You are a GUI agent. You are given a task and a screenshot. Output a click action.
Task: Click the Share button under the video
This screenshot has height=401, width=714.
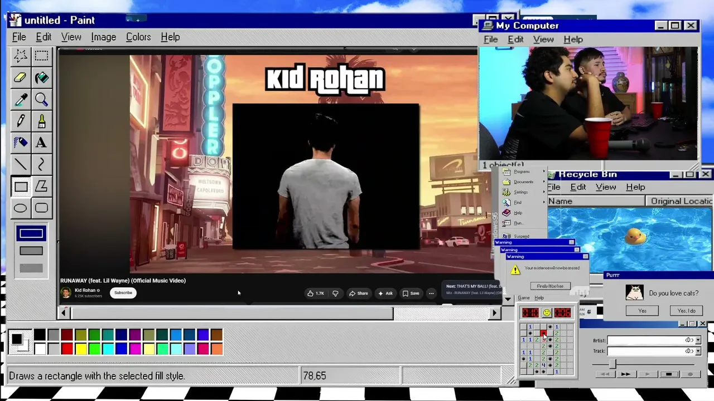[x=359, y=294]
